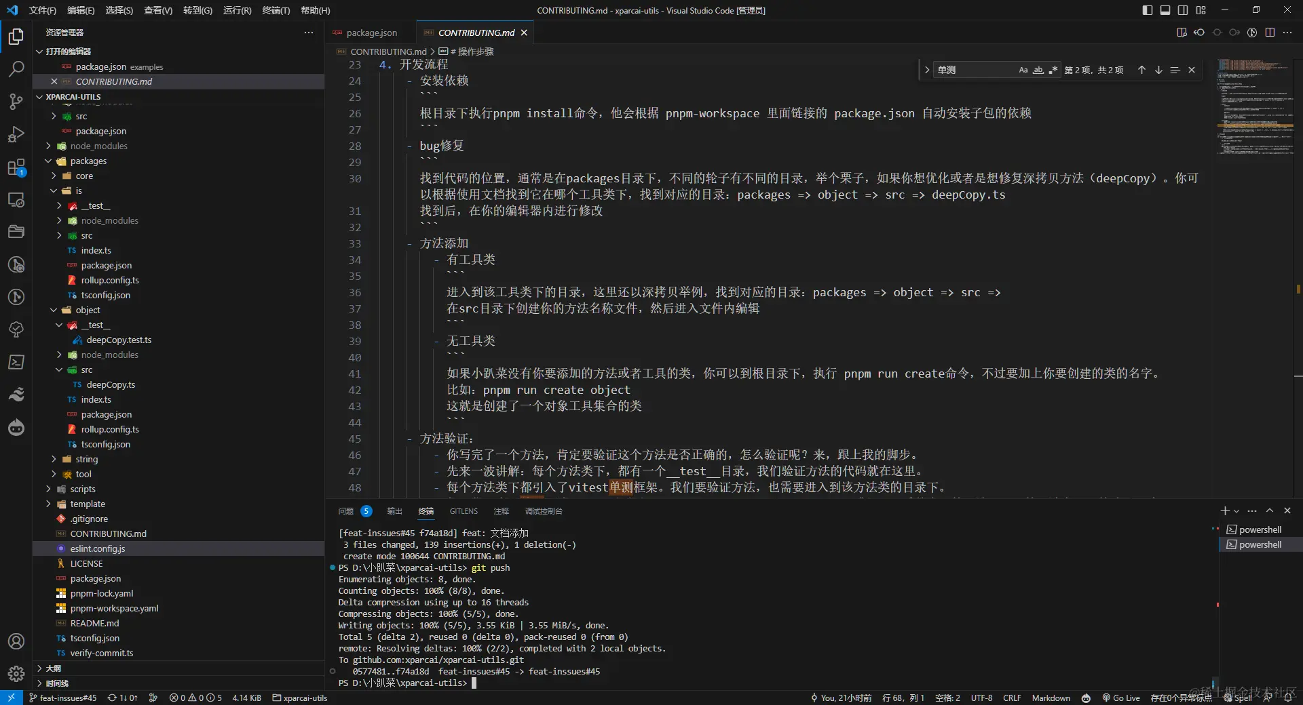Screen dimensions: 1303x705
Task: Close the CONTRIBUTING.md tab
Action: (524, 33)
